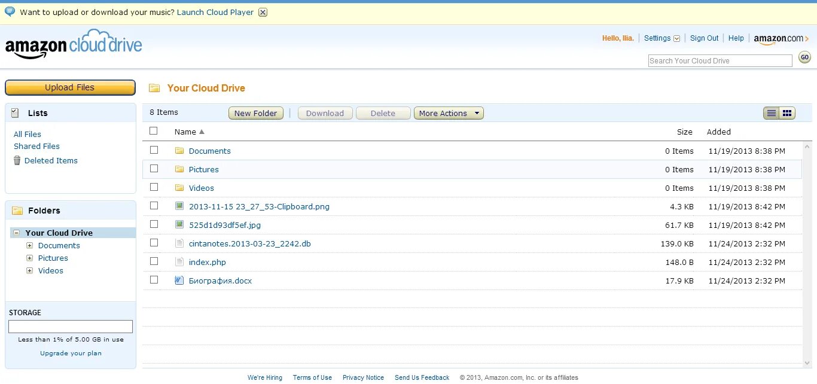This screenshot has width=817, height=384.
Task: Open the Settings dropdown arrow
Action: [x=677, y=38]
